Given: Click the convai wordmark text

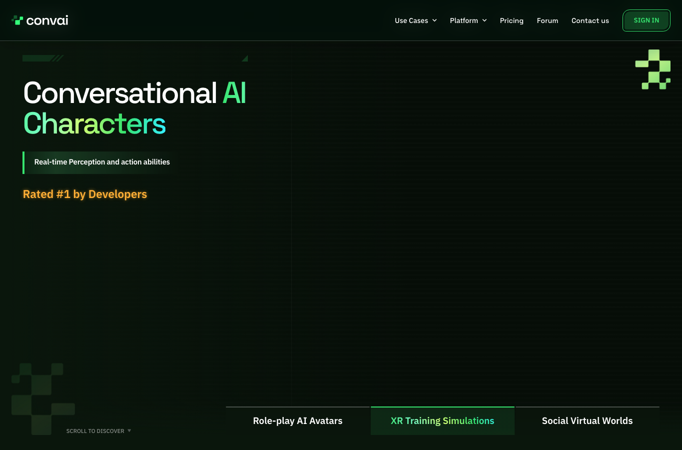Looking at the screenshot, I should [x=47, y=20].
